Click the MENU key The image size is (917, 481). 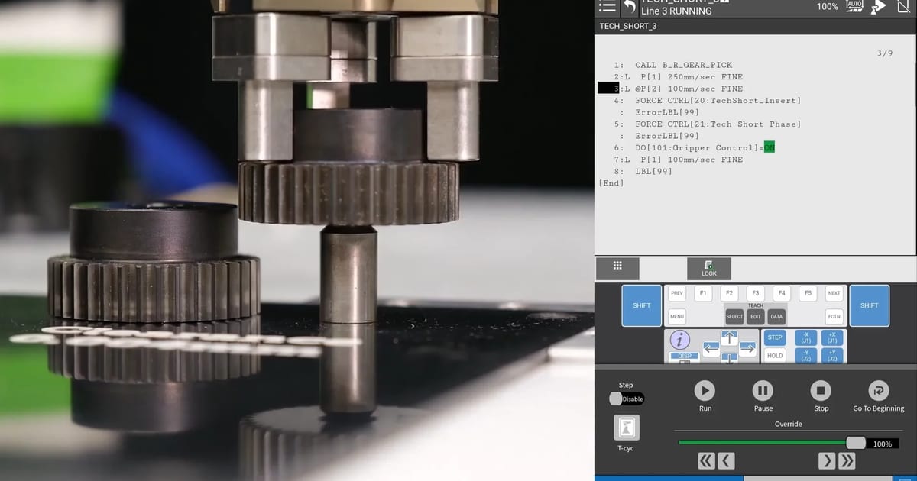pyautogui.click(x=677, y=316)
